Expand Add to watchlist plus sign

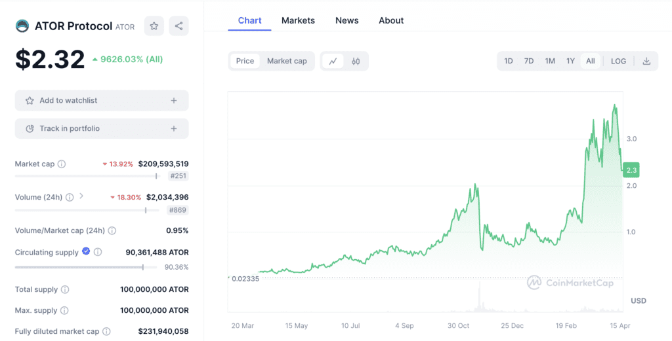[x=174, y=101]
